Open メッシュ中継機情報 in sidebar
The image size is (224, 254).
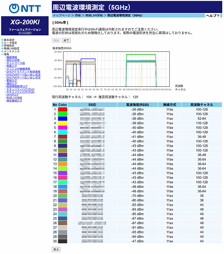pyautogui.click(x=18, y=69)
